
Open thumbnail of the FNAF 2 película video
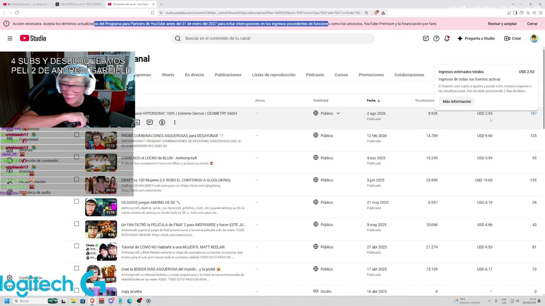(x=101, y=229)
